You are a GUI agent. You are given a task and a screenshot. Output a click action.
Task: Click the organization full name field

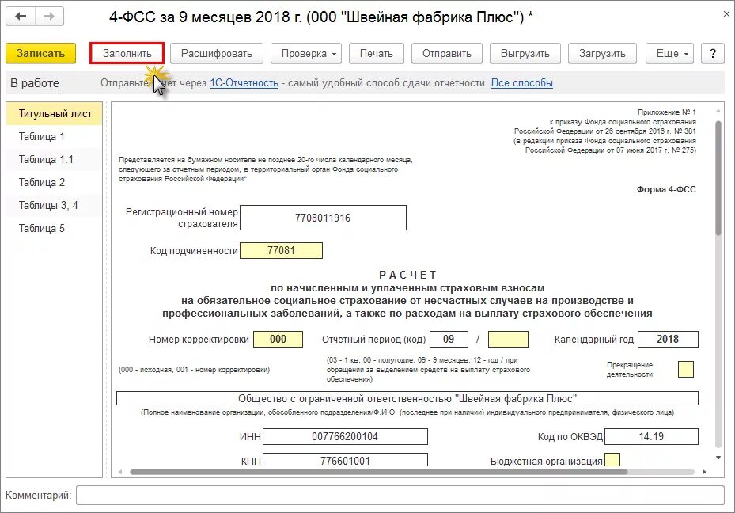407,398
